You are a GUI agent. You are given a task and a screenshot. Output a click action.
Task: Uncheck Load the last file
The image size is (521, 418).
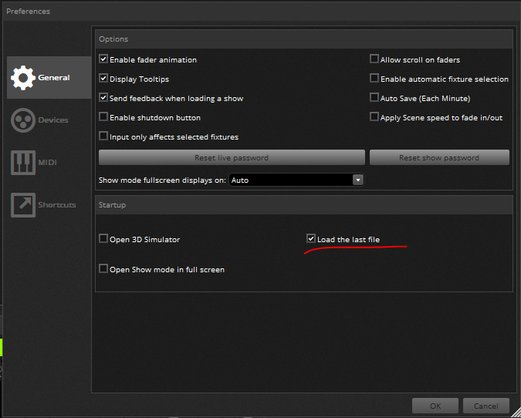point(311,239)
